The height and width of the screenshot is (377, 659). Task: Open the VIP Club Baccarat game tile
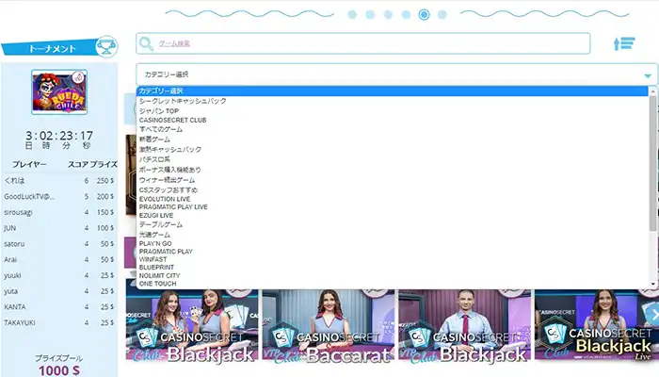(329, 325)
